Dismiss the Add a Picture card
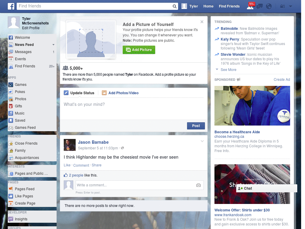Screen dimensions: 305x229 pyautogui.click(x=202, y=22)
